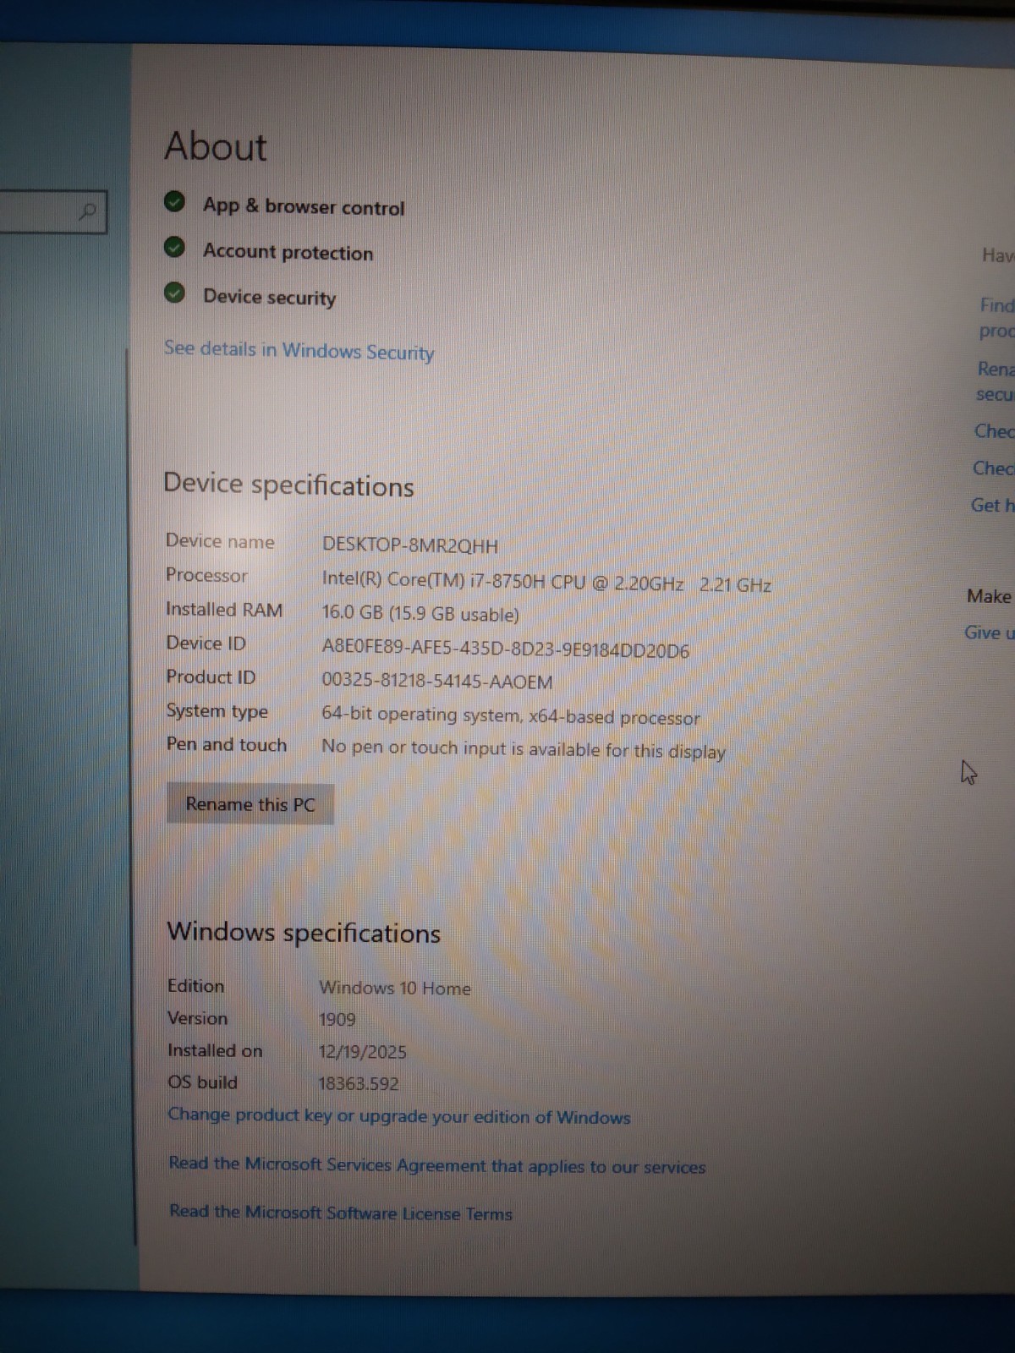Viewport: 1015px width, 1353px height.
Task: Click the Rename this PC button
Action: click(250, 804)
